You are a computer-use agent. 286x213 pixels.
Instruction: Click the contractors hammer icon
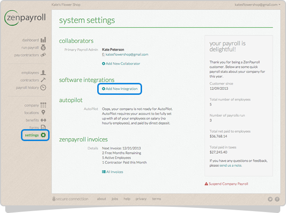(43, 80)
